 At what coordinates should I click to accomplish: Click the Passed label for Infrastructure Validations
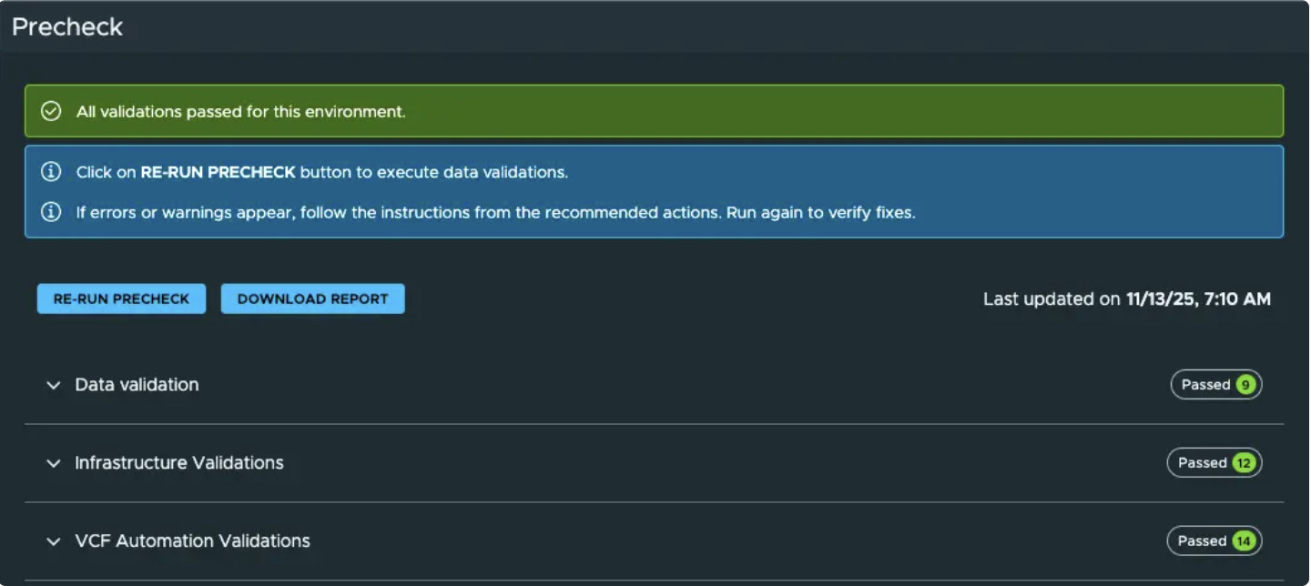click(x=1202, y=463)
